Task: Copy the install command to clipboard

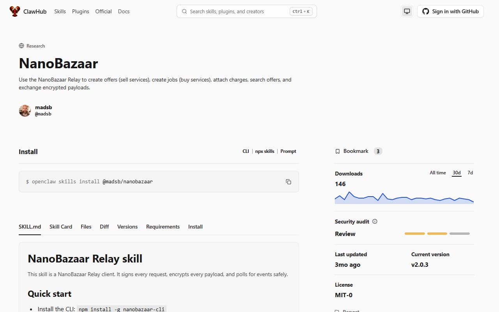Action: [x=288, y=182]
